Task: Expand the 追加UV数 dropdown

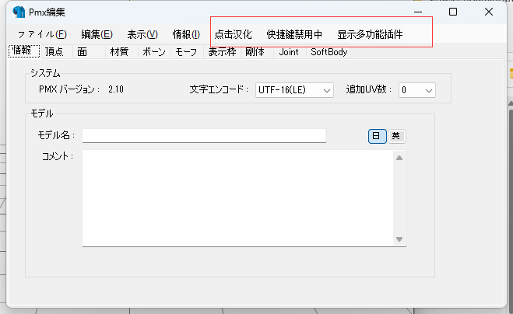Action: [x=416, y=90]
